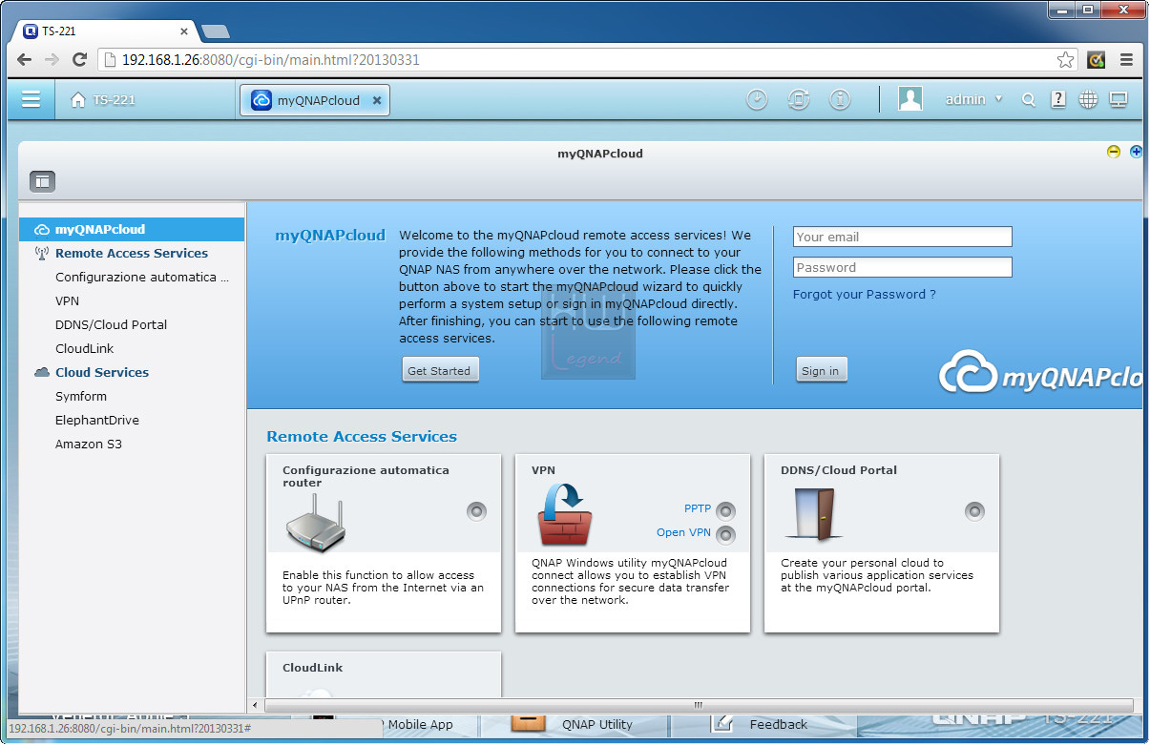Click the VPN card title

pos(543,470)
